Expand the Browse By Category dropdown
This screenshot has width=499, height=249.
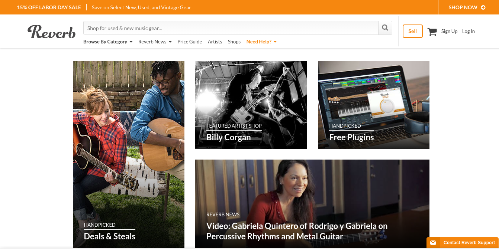108,42
